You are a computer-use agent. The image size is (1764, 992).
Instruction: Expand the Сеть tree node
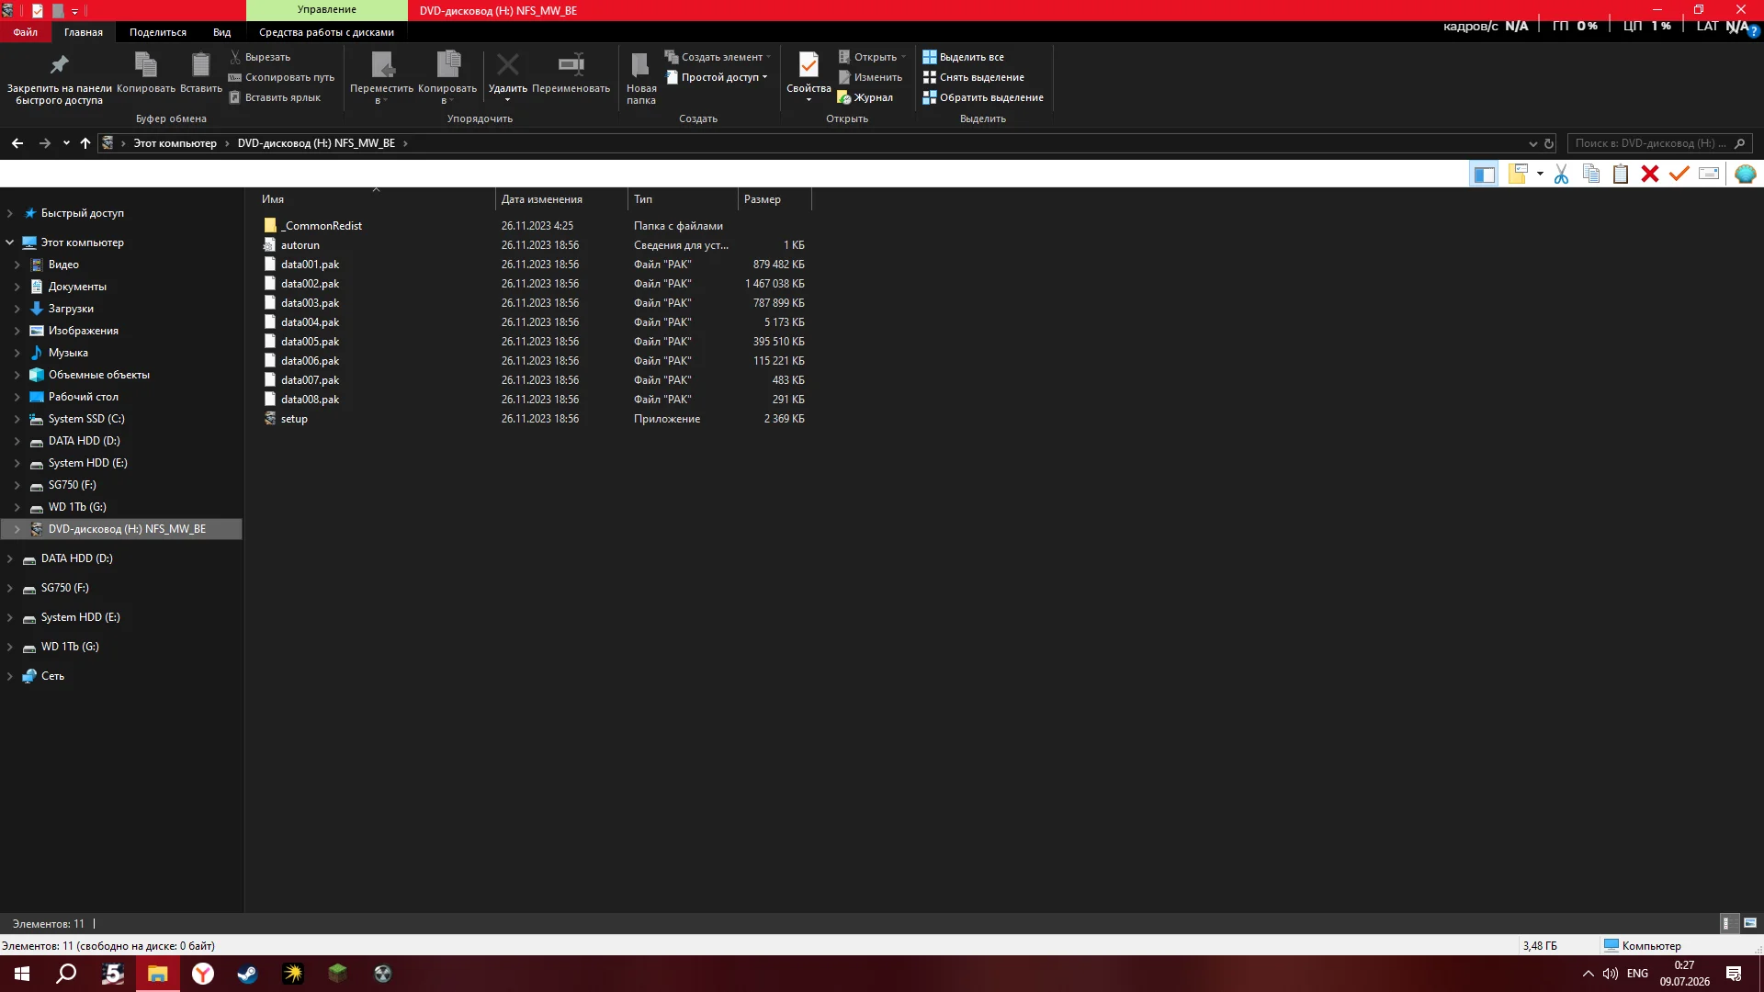coord(10,676)
